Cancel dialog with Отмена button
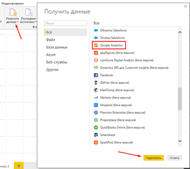Image resolution: width=190 pixels, height=169 pixels. pos(174,158)
